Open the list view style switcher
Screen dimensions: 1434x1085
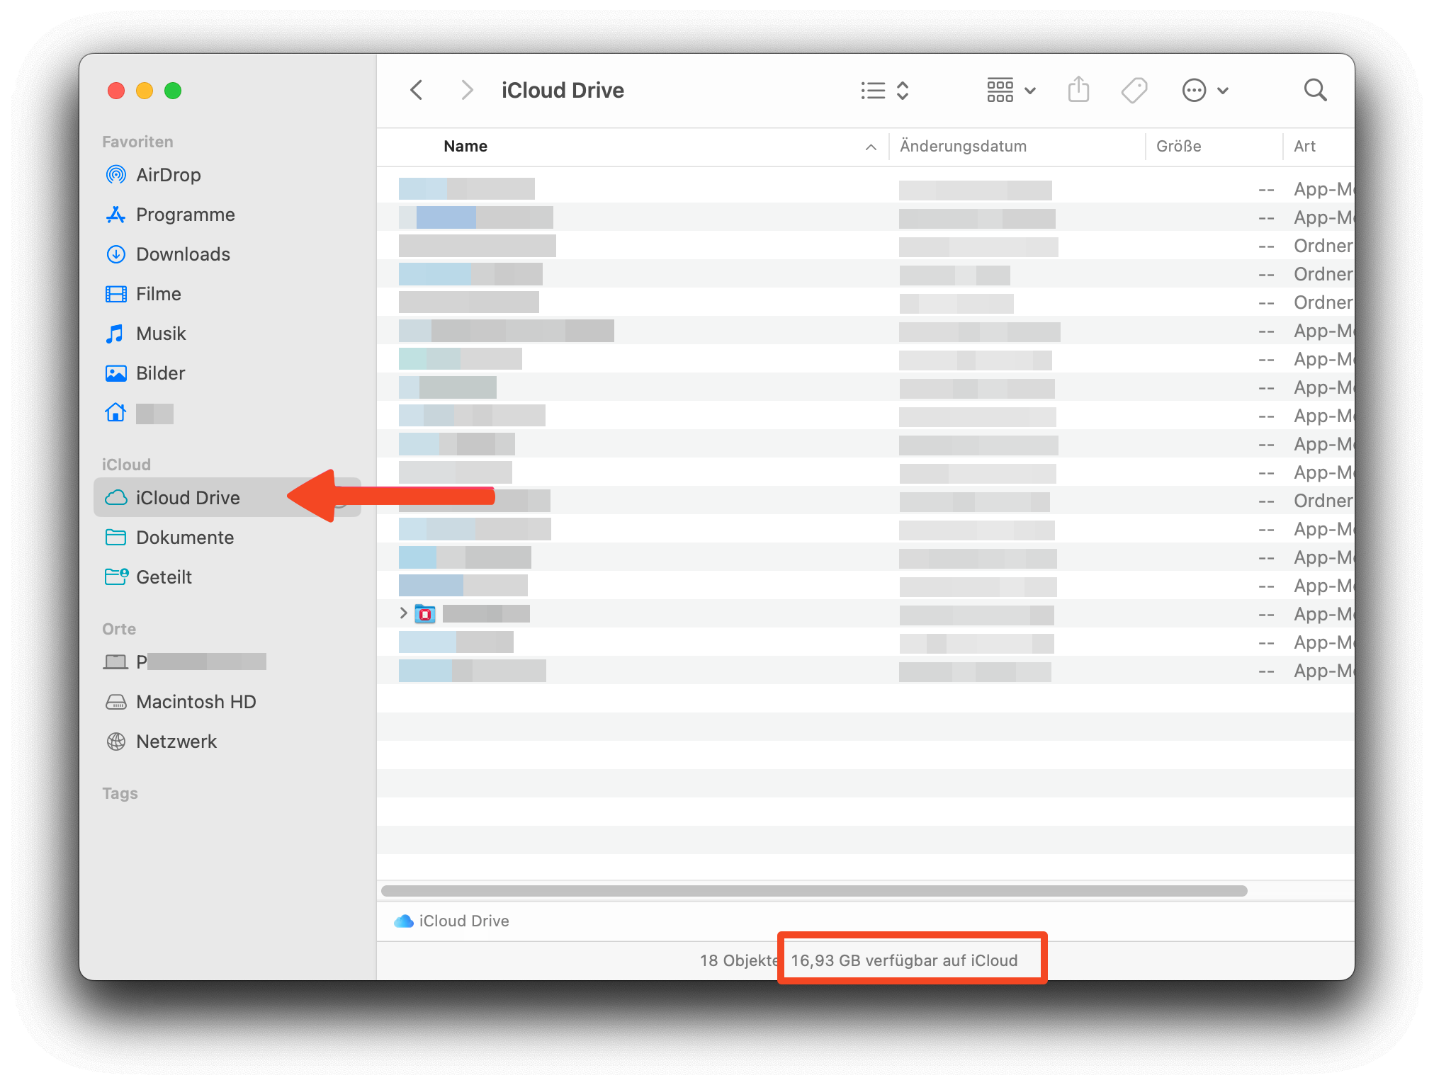click(884, 91)
